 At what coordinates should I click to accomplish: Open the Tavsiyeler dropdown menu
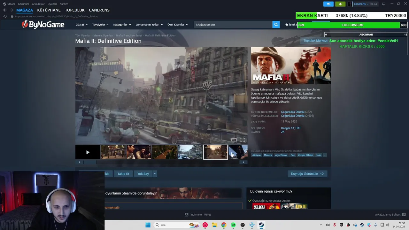100,25
